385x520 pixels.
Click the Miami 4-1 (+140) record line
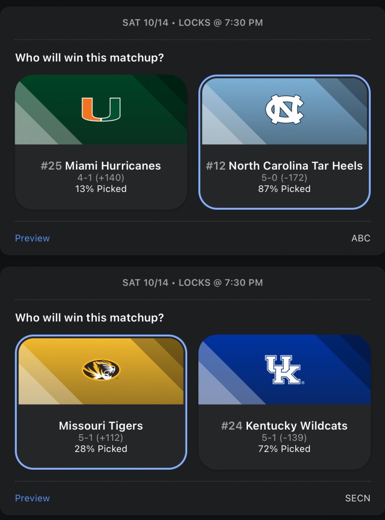pos(101,178)
